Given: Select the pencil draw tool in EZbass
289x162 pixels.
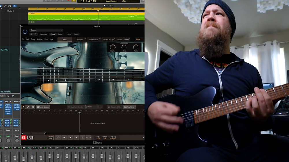Looking at the screenshot, I should pyautogui.click(x=28, y=107).
